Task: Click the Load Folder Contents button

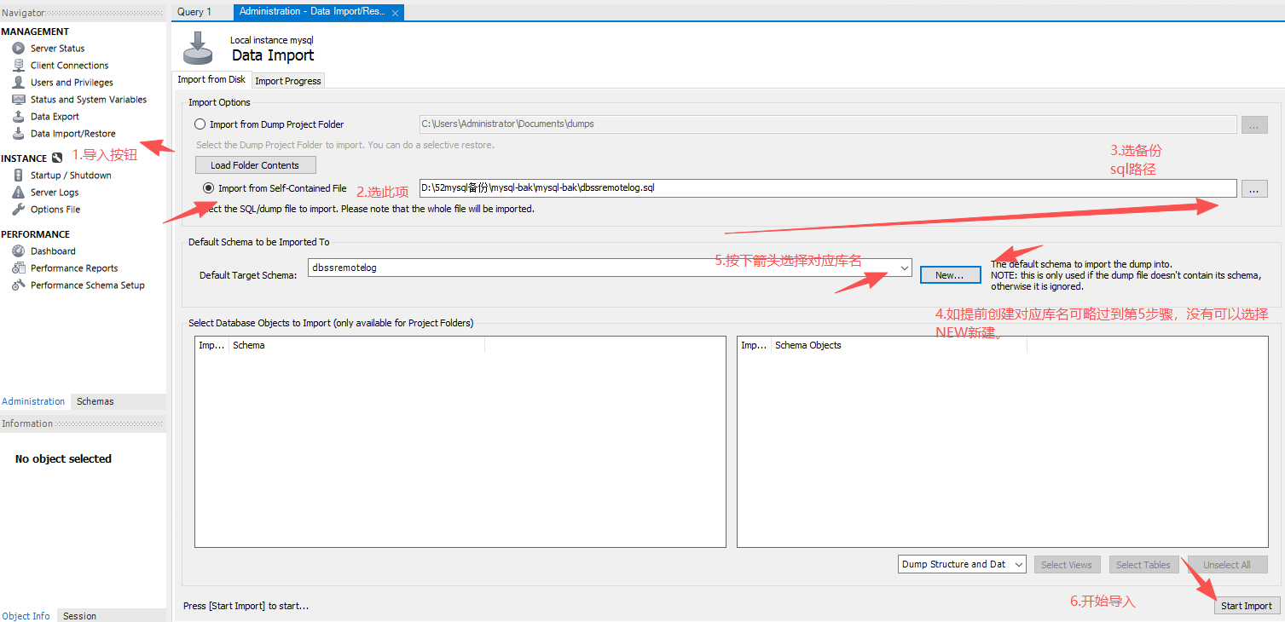Action: pyautogui.click(x=255, y=165)
